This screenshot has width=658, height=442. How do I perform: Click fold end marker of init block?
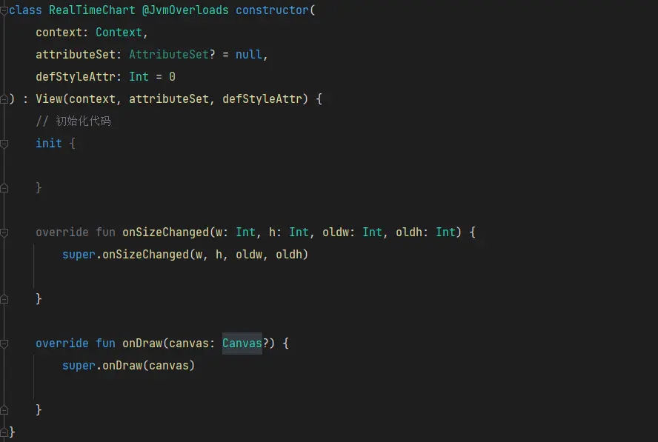(x=4, y=188)
